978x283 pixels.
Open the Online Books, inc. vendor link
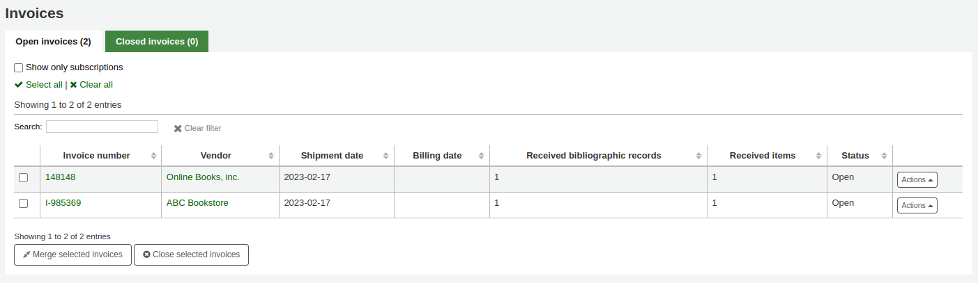pyautogui.click(x=203, y=177)
